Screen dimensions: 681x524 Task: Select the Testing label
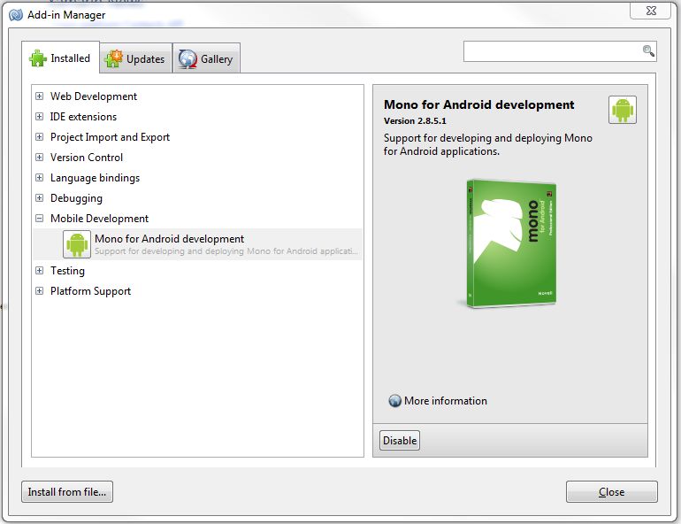point(67,271)
